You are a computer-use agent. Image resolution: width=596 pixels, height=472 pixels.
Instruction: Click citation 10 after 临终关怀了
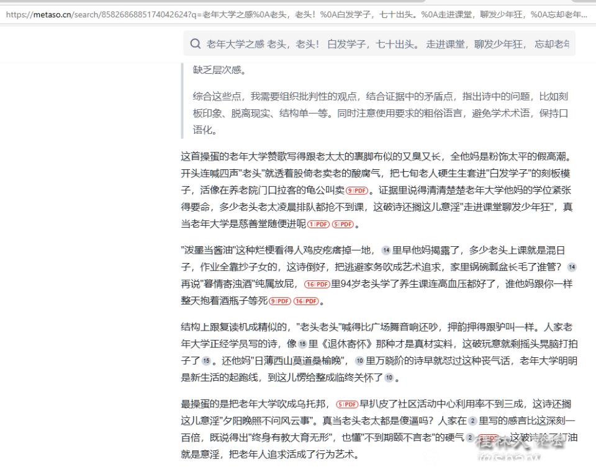point(388,378)
